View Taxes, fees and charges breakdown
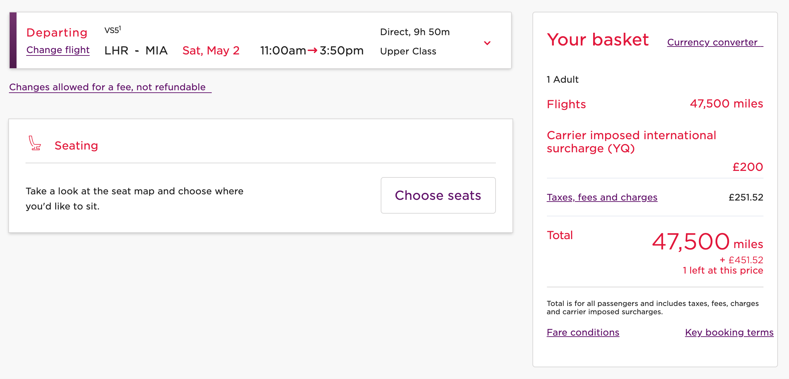The image size is (789, 379). tap(602, 197)
